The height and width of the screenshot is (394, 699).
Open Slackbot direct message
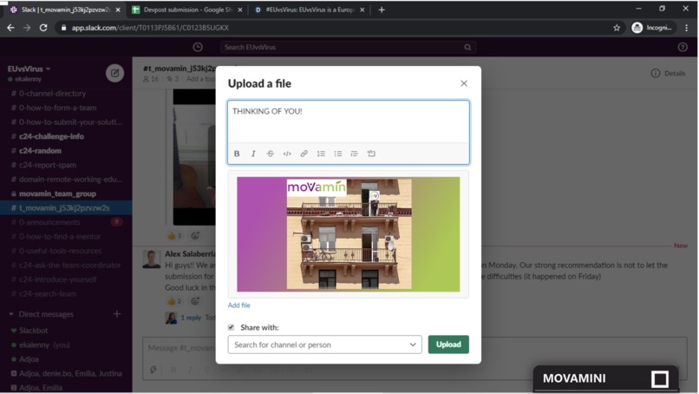point(66,331)
